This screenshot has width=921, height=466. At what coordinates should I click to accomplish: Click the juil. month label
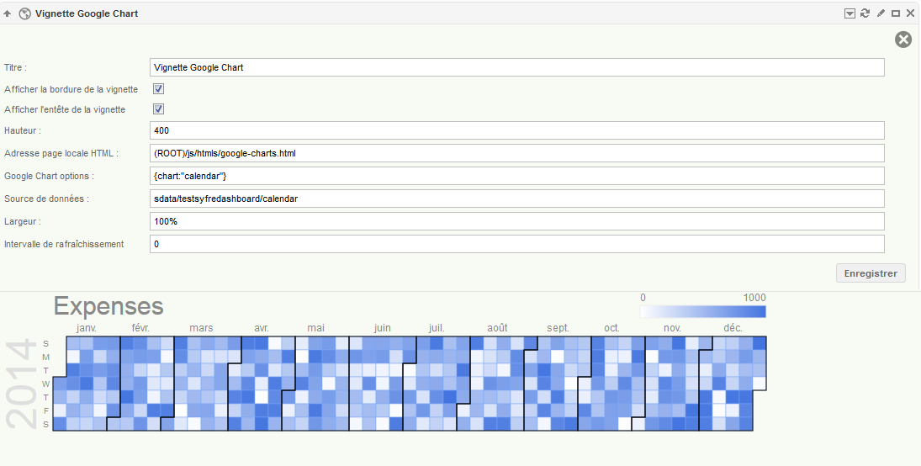click(x=437, y=328)
